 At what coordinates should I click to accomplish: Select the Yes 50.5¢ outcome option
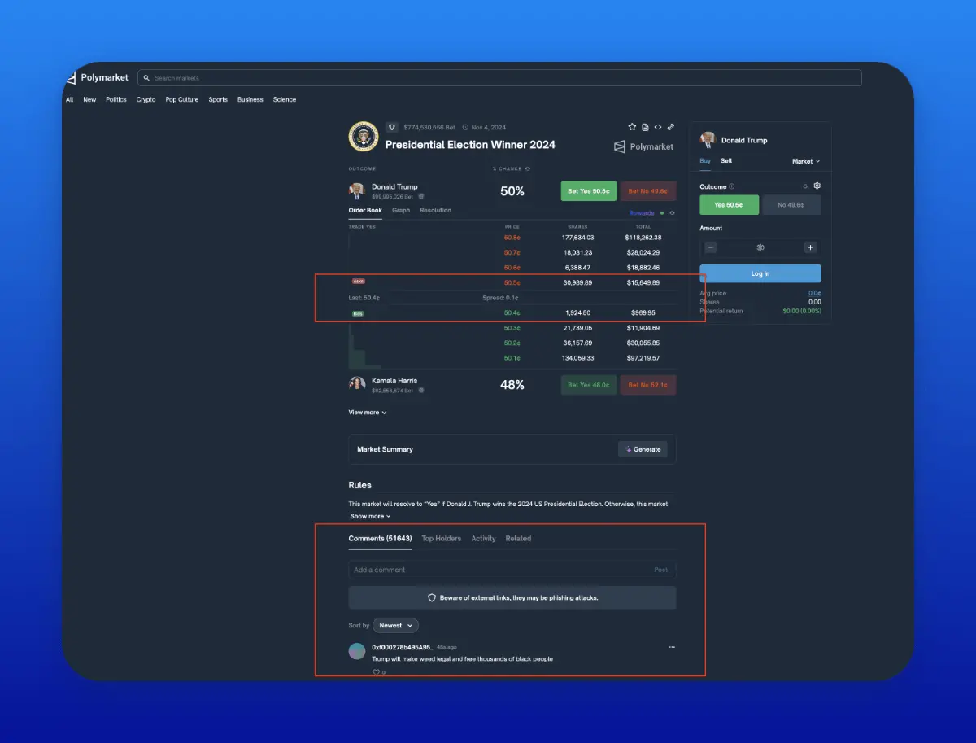click(729, 205)
